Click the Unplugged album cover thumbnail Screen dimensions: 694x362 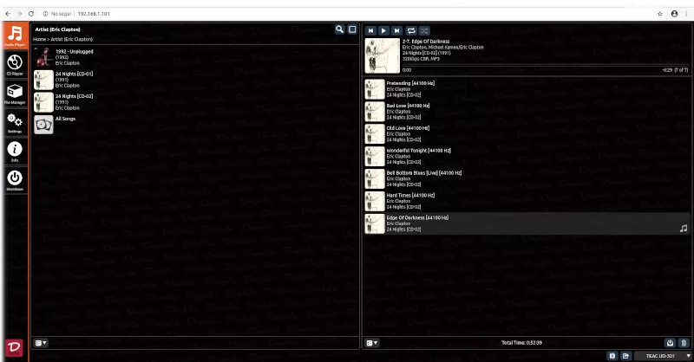click(44, 57)
